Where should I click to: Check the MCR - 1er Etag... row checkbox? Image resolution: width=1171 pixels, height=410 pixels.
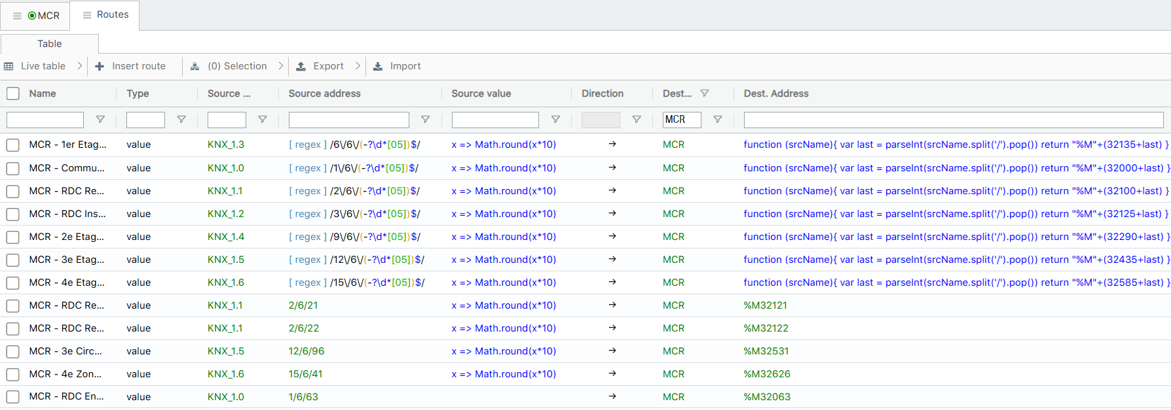13,145
